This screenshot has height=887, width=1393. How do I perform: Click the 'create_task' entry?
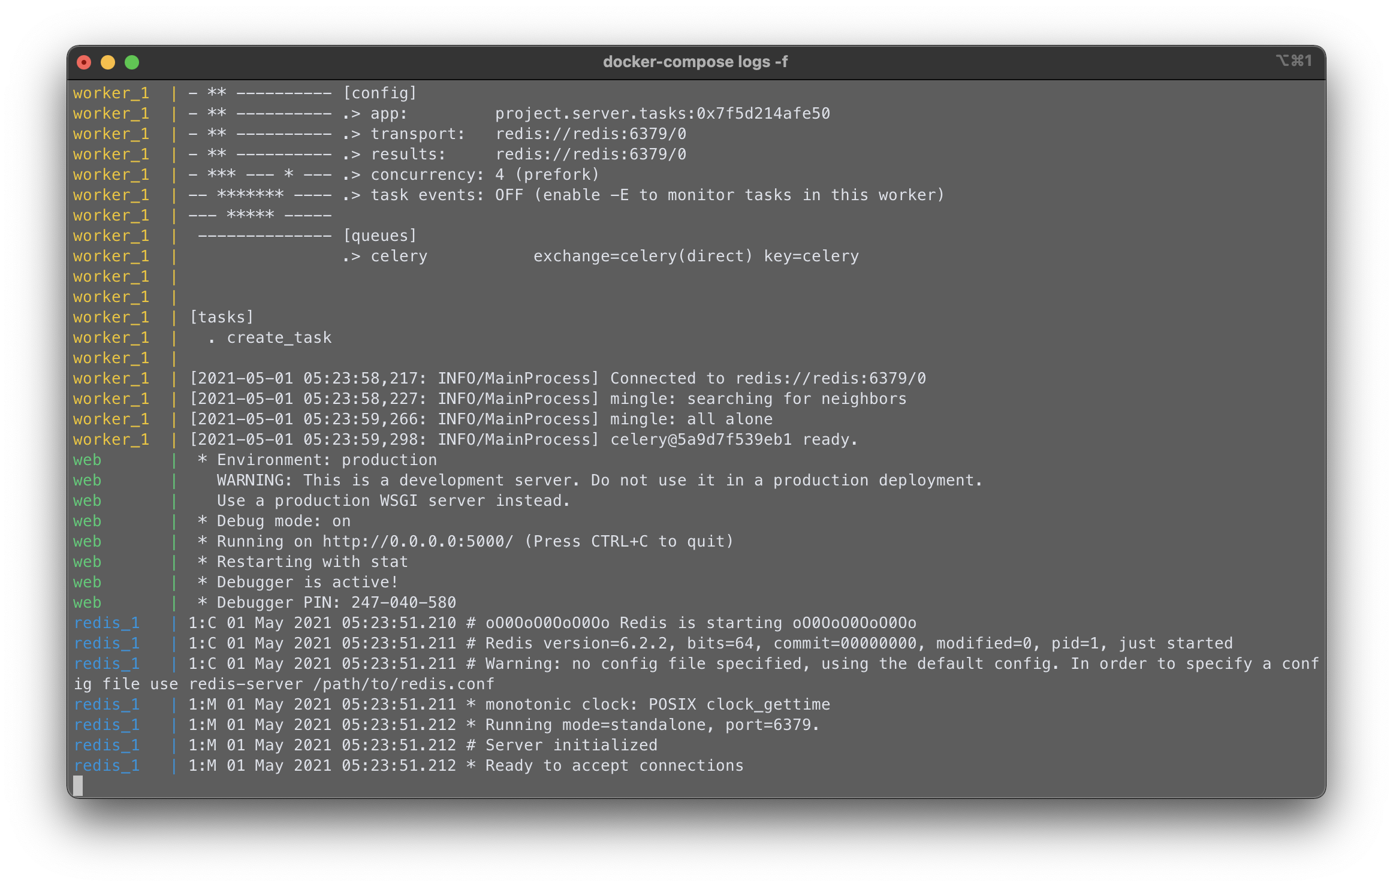[x=279, y=338]
